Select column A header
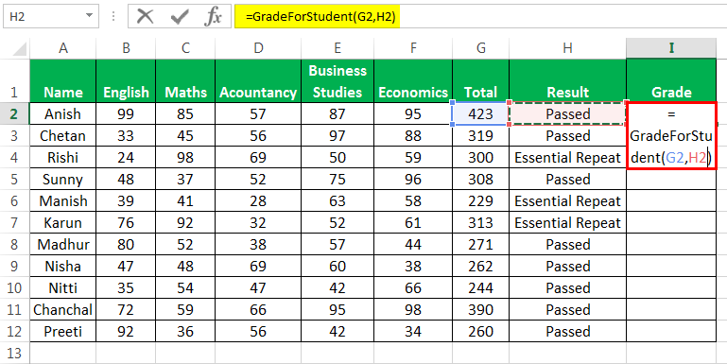This screenshot has width=727, height=364. tap(63, 48)
